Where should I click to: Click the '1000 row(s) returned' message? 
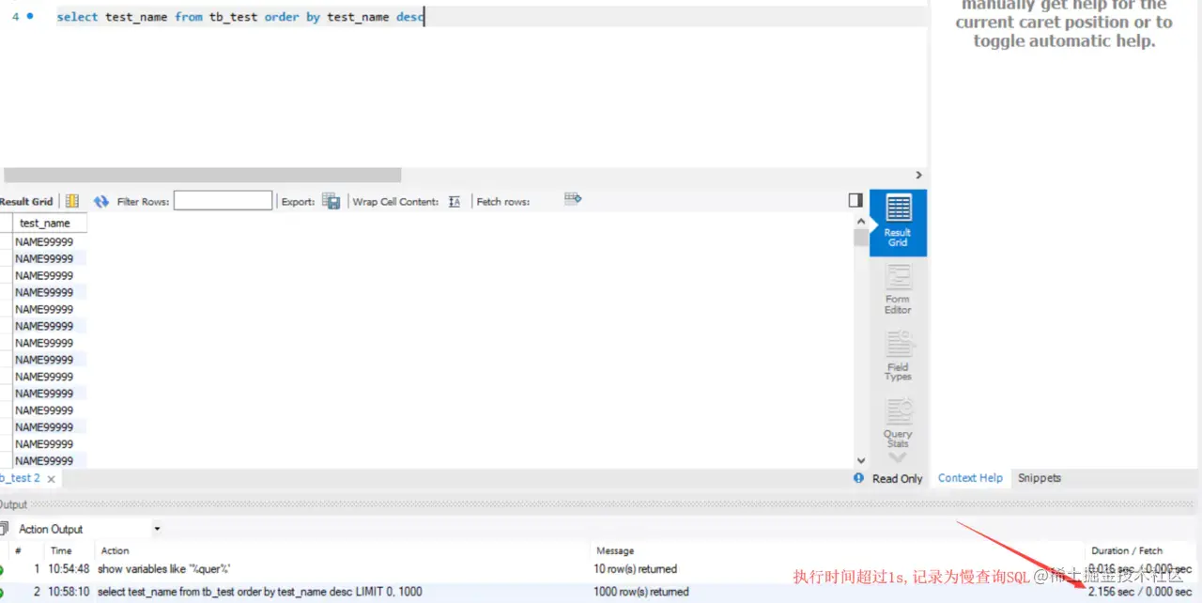pyautogui.click(x=641, y=592)
